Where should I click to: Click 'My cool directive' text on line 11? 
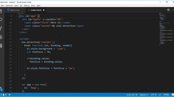pyautogui.click(x=63, y=26)
